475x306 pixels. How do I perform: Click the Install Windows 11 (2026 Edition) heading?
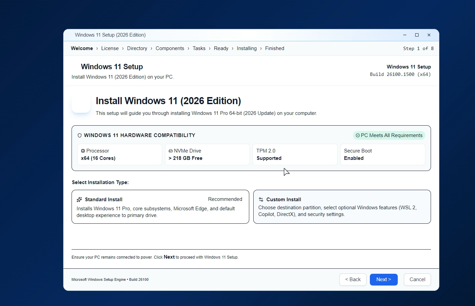[x=168, y=101]
